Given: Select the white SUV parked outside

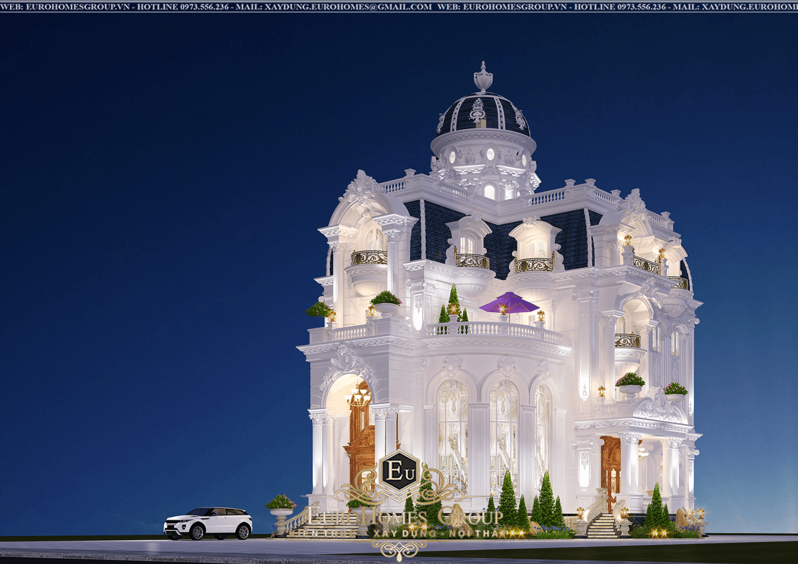Looking at the screenshot, I should [208, 523].
